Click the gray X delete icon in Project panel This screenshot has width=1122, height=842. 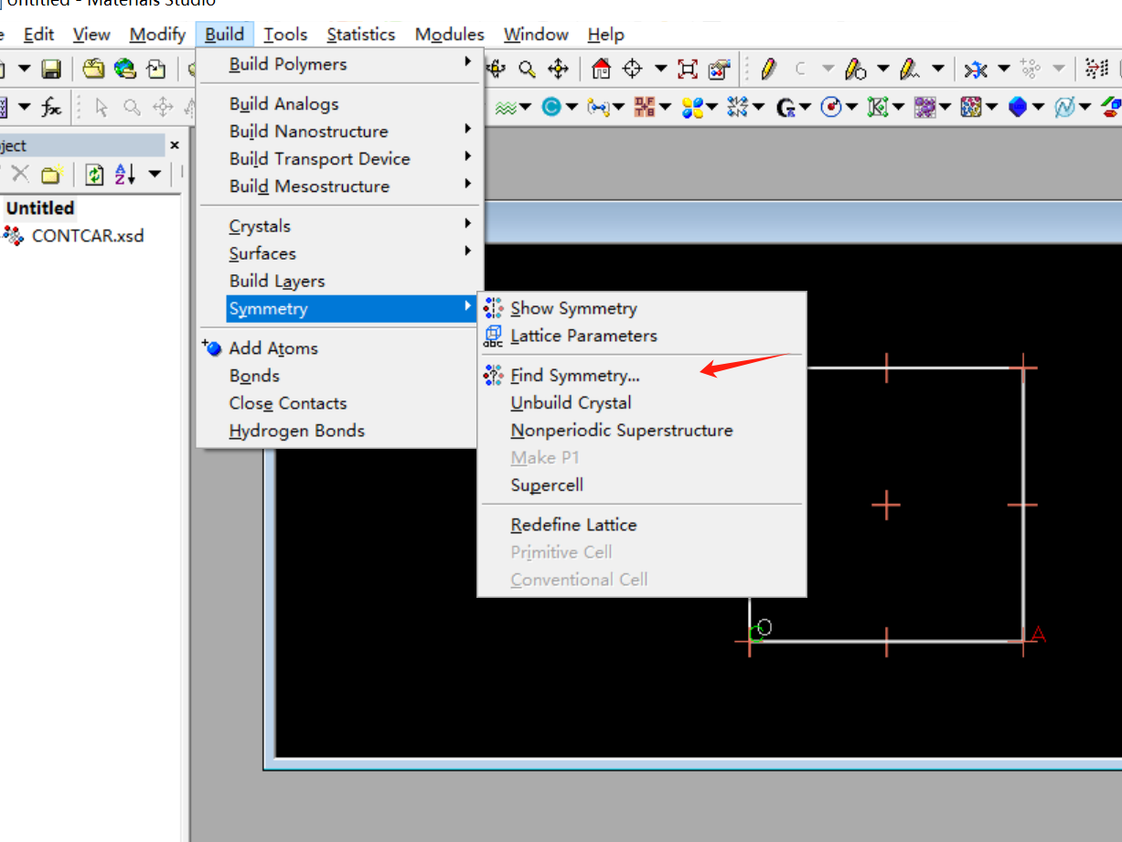[20, 174]
